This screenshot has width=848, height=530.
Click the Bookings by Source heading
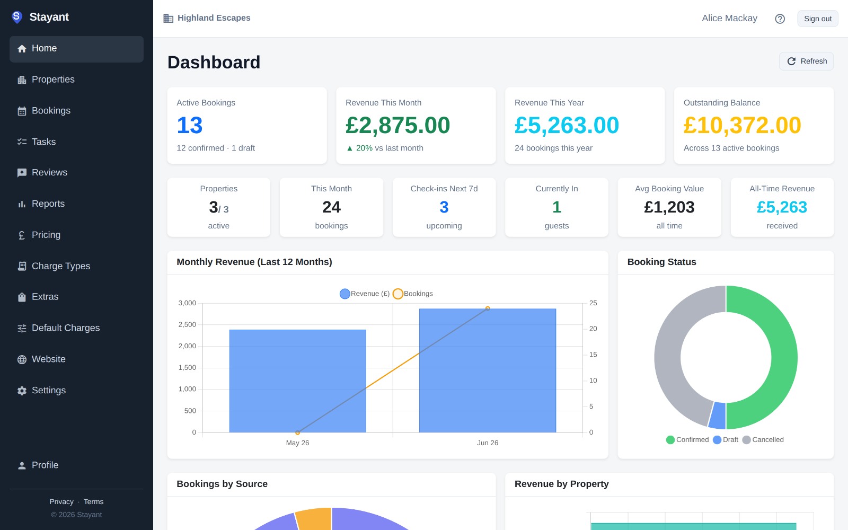pyautogui.click(x=222, y=484)
